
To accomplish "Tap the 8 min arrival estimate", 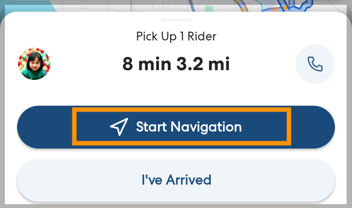I will [148, 64].
